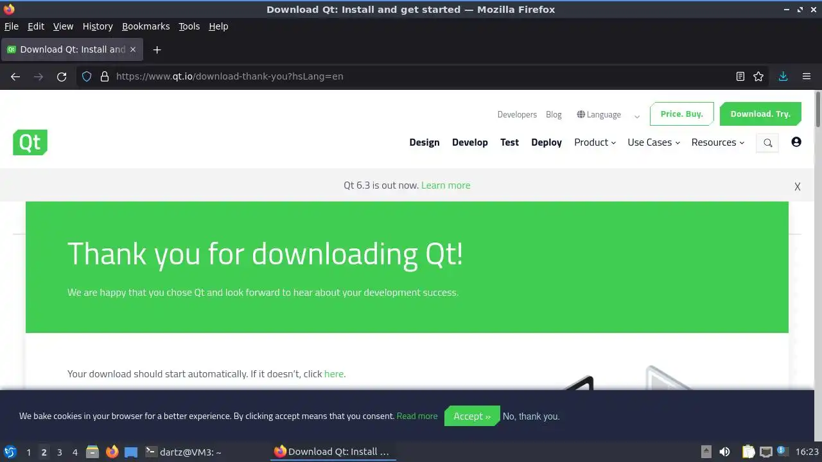Open the system start menu icon
This screenshot has height=462, width=822.
(x=10, y=452)
